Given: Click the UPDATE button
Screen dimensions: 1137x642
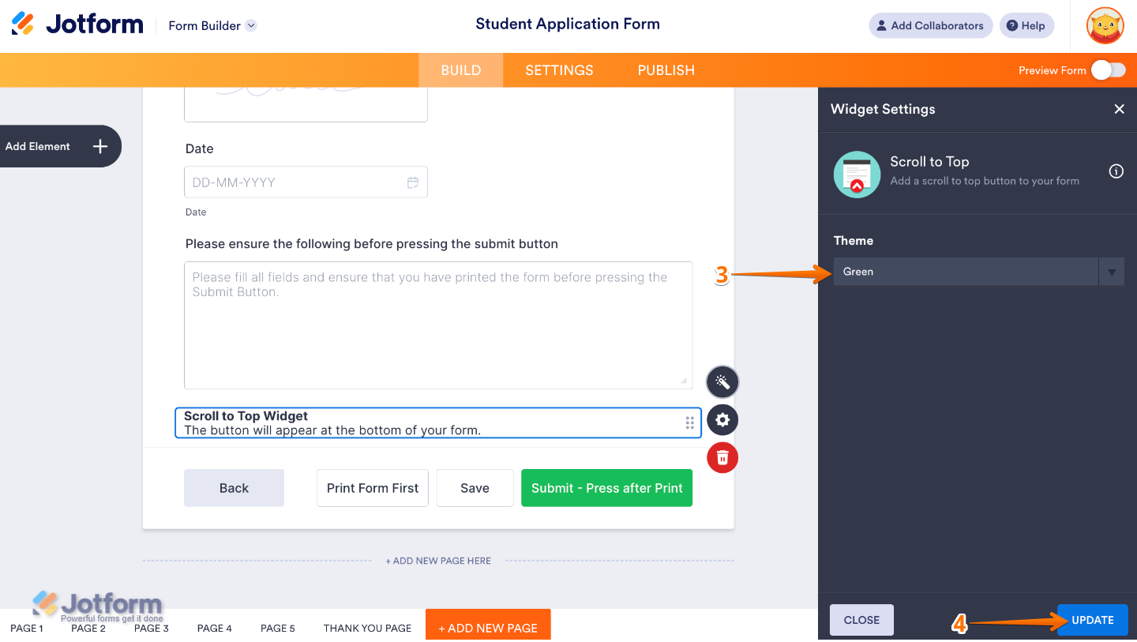Looking at the screenshot, I should pos(1092,620).
